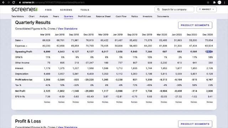This screenshot has height=128, width=228.
Task: Open the MARKET account dropdown
Action: click(x=207, y=9)
